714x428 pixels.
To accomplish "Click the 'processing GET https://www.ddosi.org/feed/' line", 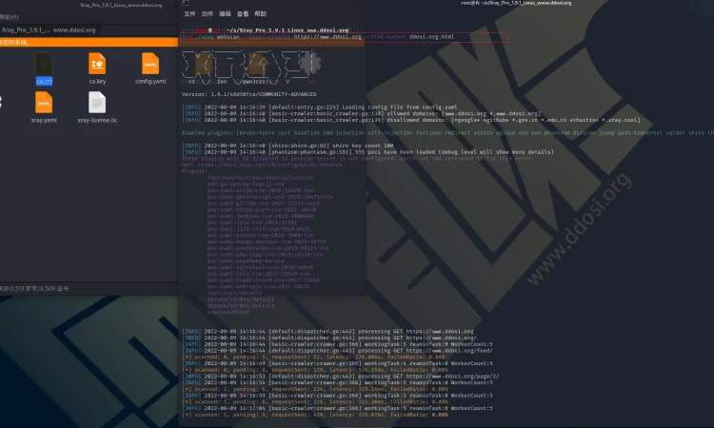I will click(337, 351).
